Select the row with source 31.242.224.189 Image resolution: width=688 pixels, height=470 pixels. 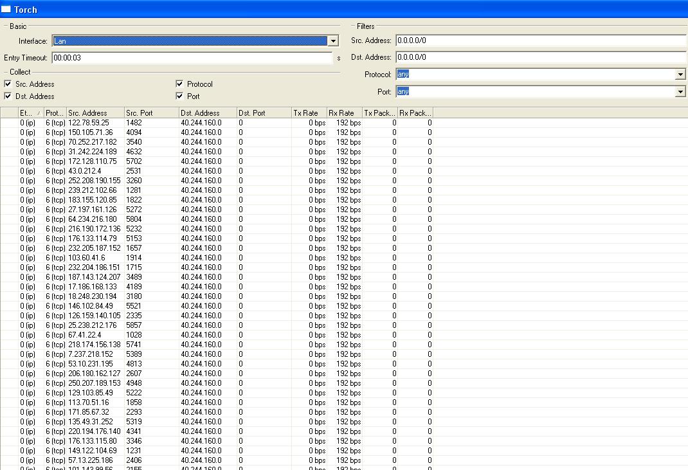click(x=217, y=152)
